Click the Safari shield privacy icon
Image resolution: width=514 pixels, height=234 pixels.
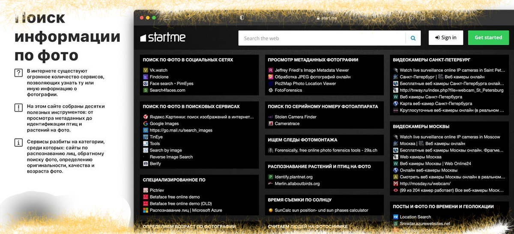point(242,18)
